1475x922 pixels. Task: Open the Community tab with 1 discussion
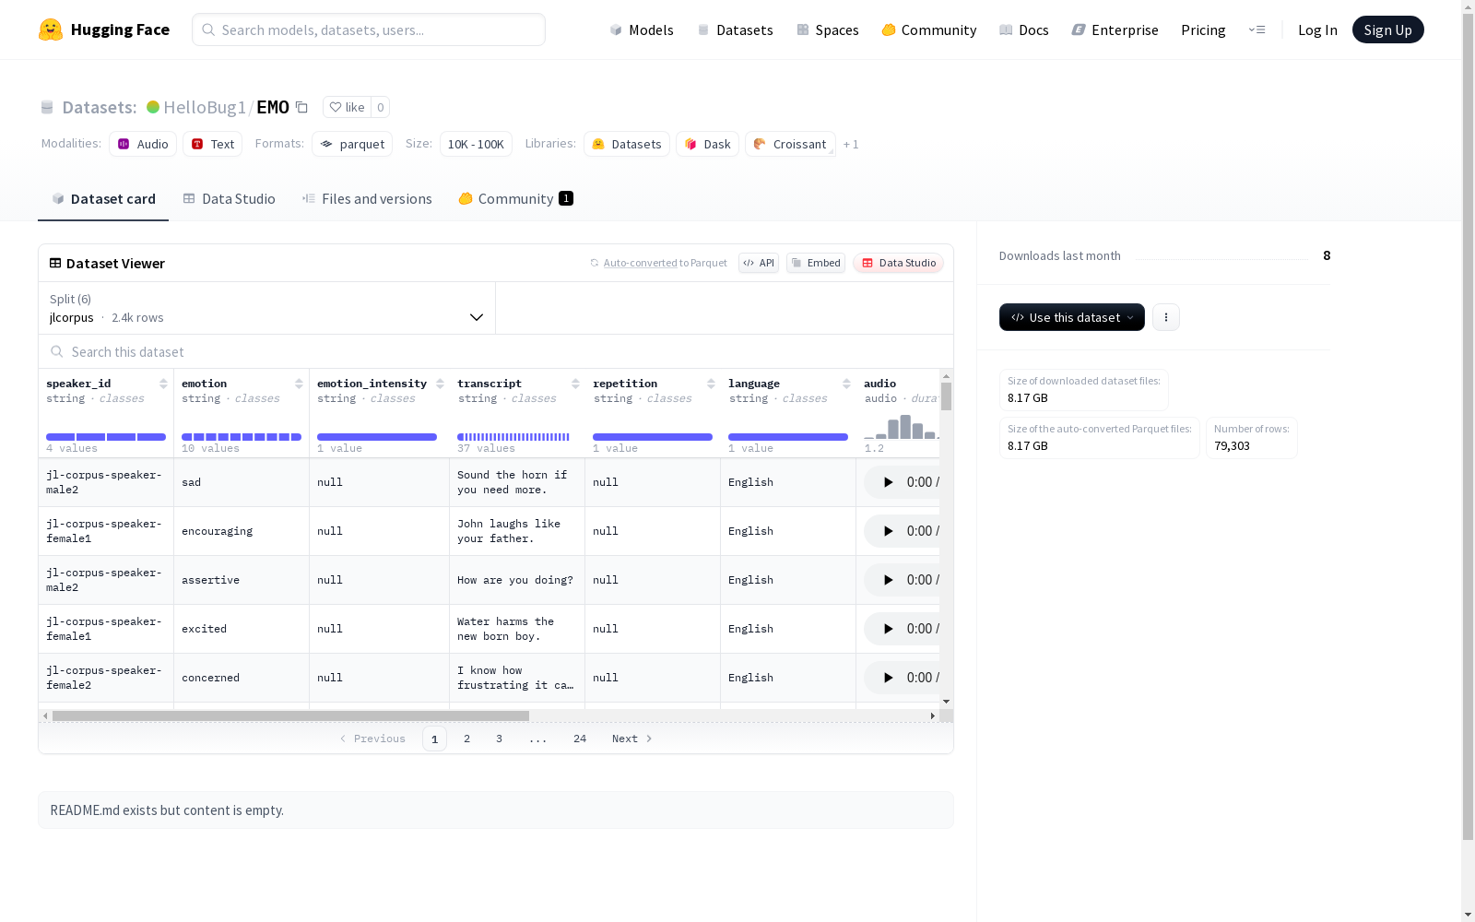point(516,199)
